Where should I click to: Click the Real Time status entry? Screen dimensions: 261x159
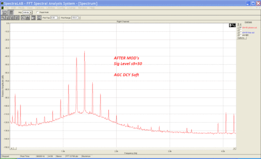click(25, 156)
